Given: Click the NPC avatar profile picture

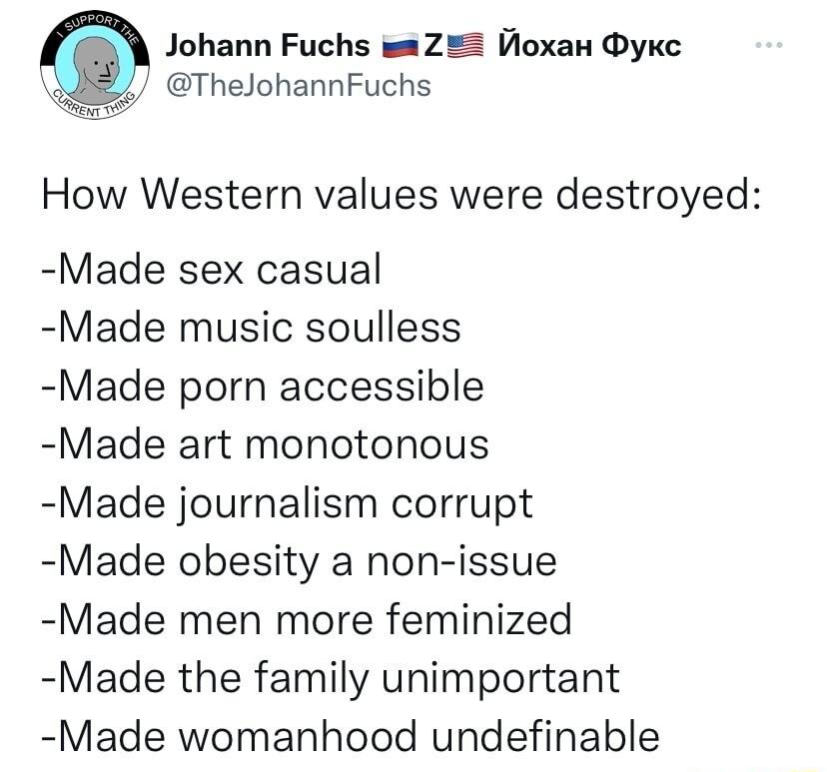Looking at the screenshot, I should (x=94, y=64).
